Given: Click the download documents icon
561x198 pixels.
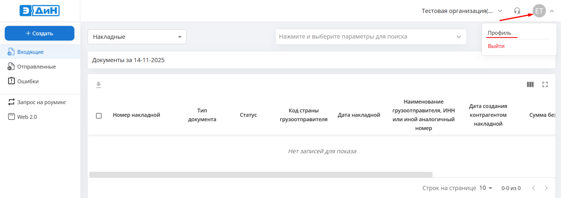Looking at the screenshot, I should click(99, 85).
